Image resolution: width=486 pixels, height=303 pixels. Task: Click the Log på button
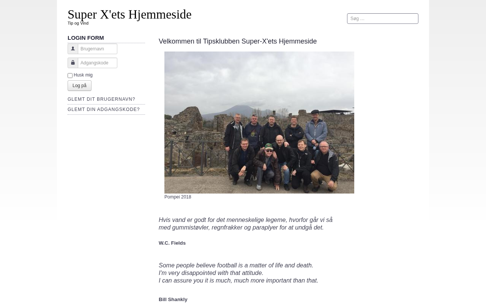pyautogui.click(x=79, y=86)
